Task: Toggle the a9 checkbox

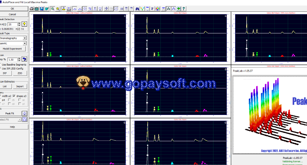Action: tap(20, 104)
